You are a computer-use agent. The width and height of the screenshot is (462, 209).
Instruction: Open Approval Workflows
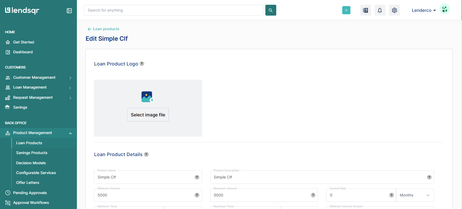(31, 203)
